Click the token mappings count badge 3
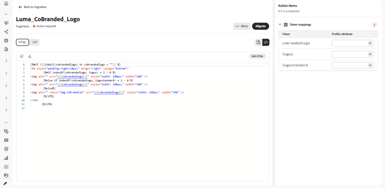385x188 pixels. pyautogui.click(x=374, y=25)
